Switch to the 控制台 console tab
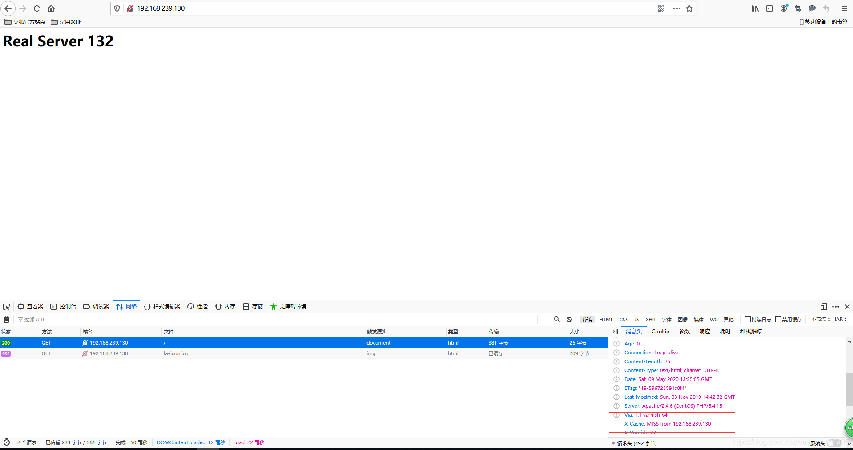 [x=63, y=307]
